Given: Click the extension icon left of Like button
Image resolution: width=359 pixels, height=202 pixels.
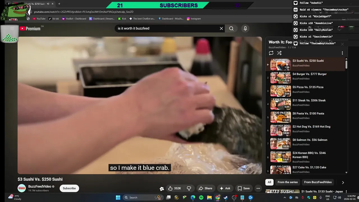Looking at the screenshot, I should (x=162, y=189).
